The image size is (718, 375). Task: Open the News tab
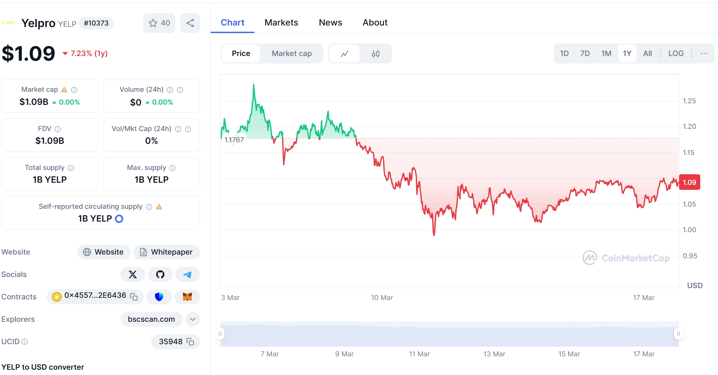[330, 23]
